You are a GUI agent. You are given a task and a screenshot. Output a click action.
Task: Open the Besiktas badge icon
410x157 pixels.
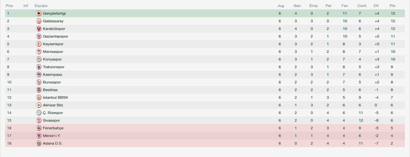39,90
